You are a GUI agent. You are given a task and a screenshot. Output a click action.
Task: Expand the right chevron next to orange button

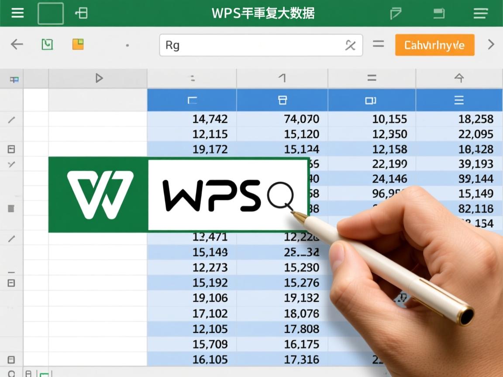point(490,44)
